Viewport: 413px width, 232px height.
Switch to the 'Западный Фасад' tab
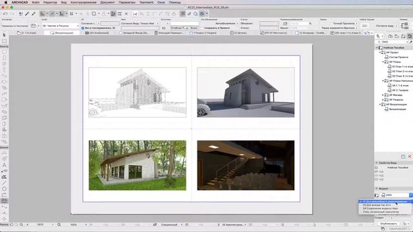pos(134,33)
